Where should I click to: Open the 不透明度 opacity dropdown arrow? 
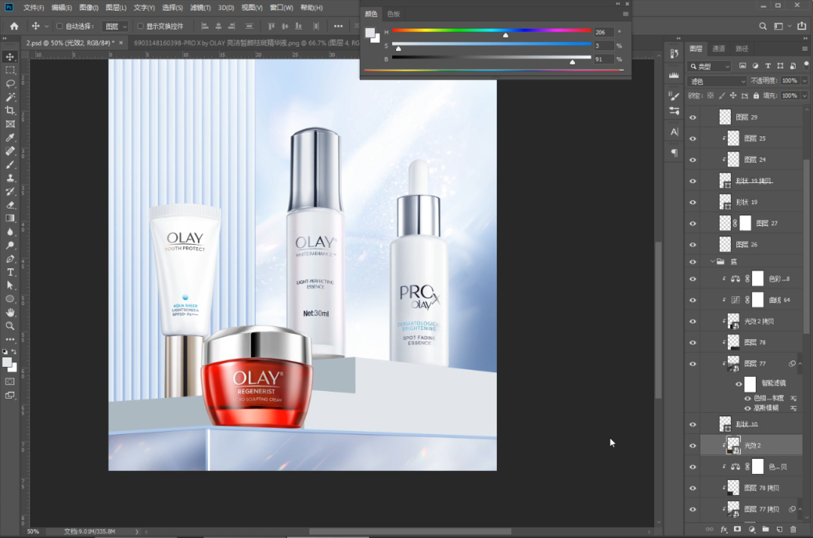pyautogui.click(x=804, y=81)
